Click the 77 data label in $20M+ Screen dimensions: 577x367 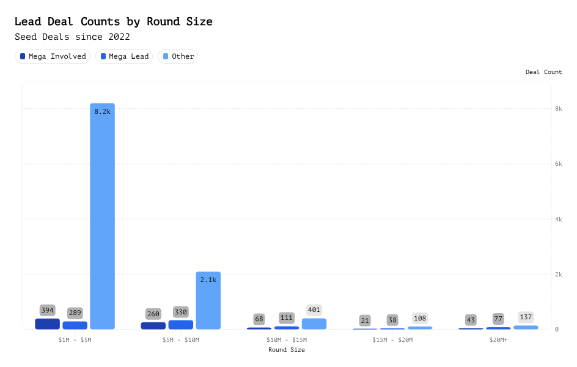(x=498, y=319)
